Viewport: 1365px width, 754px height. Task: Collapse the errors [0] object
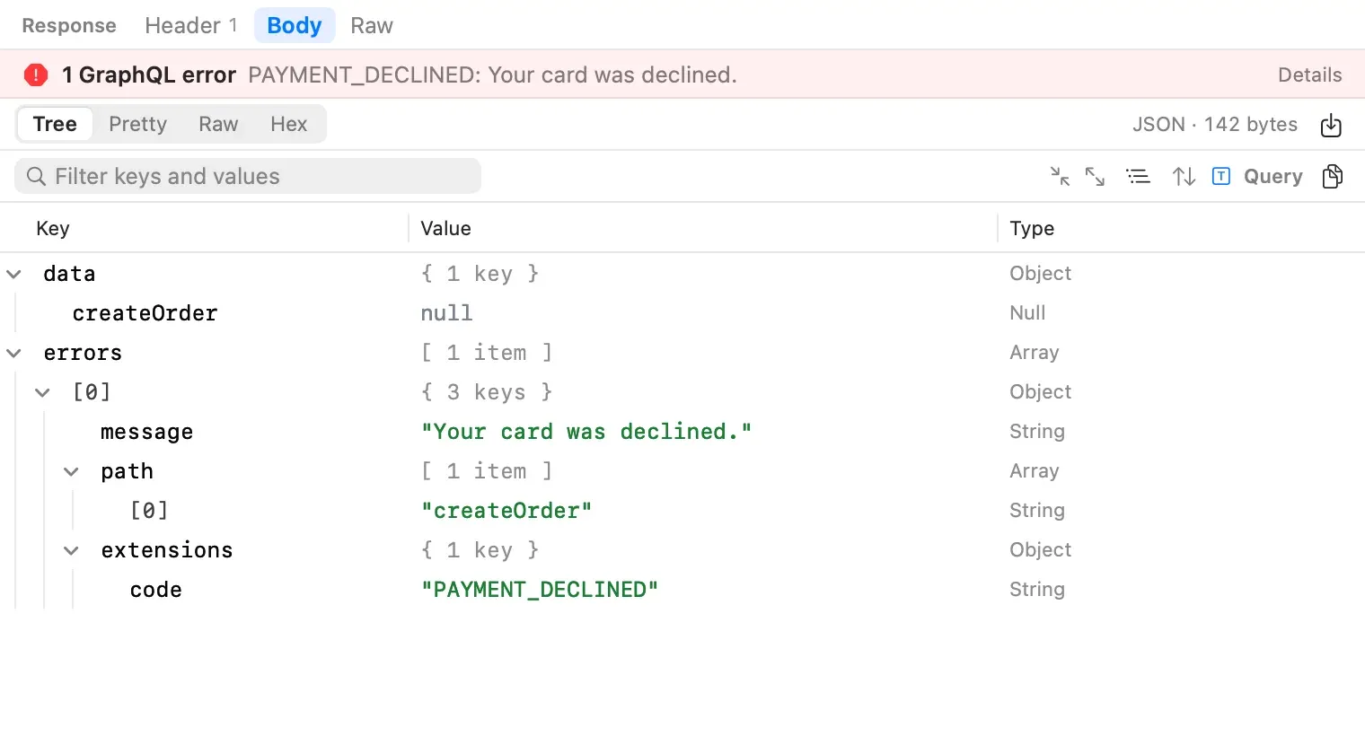(x=42, y=392)
